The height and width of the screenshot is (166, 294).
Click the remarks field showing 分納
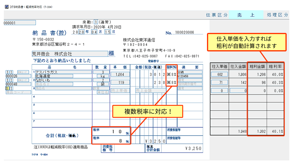click(189, 72)
